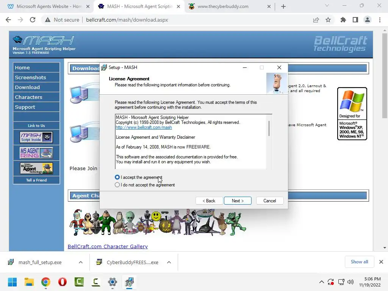Viewport: 388px width, 291px height.
Task: Click the Not secure warning icon
Action: click(48, 20)
